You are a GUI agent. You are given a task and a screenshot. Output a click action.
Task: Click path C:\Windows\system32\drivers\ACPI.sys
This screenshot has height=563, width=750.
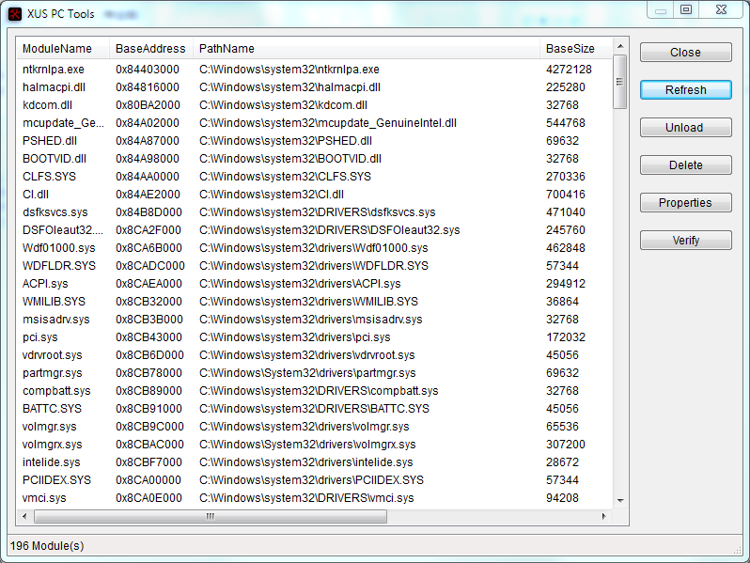(300, 284)
